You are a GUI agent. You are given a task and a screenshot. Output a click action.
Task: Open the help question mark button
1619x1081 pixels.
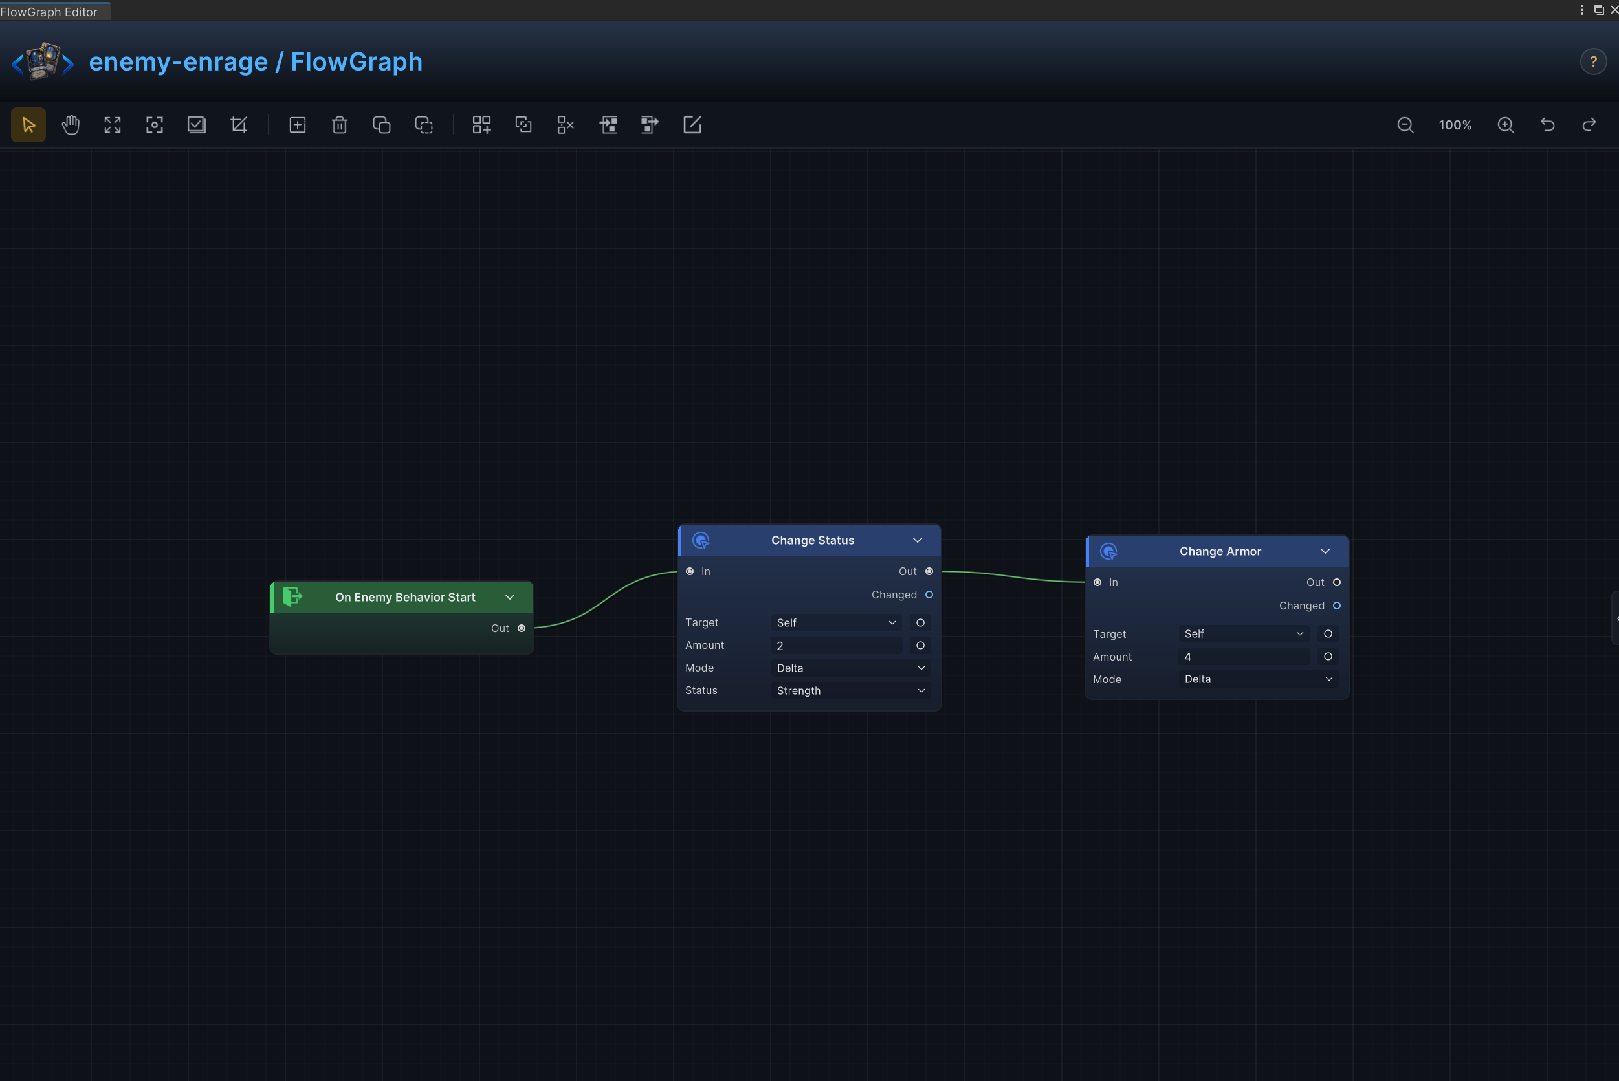pyautogui.click(x=1594, y=61)
